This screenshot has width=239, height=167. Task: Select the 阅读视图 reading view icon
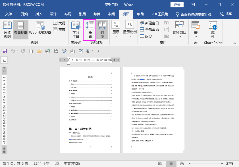coord(7,30)
